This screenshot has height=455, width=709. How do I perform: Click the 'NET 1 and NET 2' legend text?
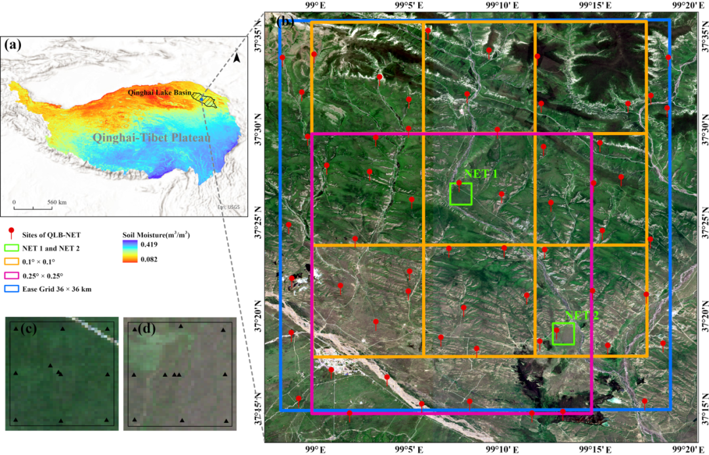(51, 248)
